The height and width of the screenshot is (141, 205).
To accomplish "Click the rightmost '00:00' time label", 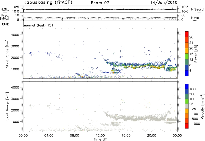I will [177, 136].
